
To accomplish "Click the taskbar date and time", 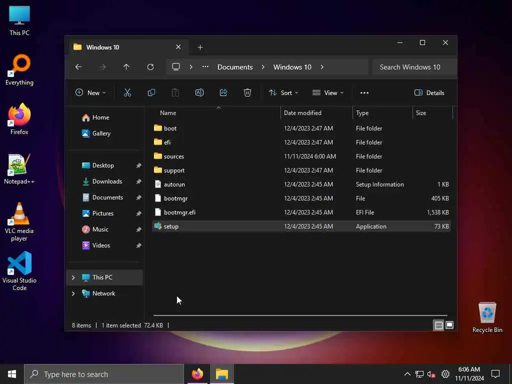I will (x=469, y=374).
